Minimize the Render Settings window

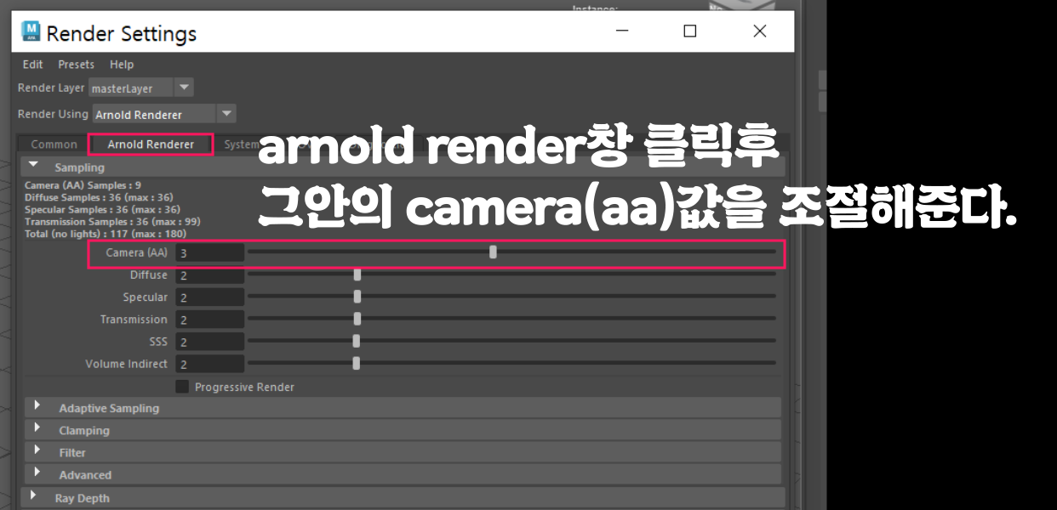[621, 31]
